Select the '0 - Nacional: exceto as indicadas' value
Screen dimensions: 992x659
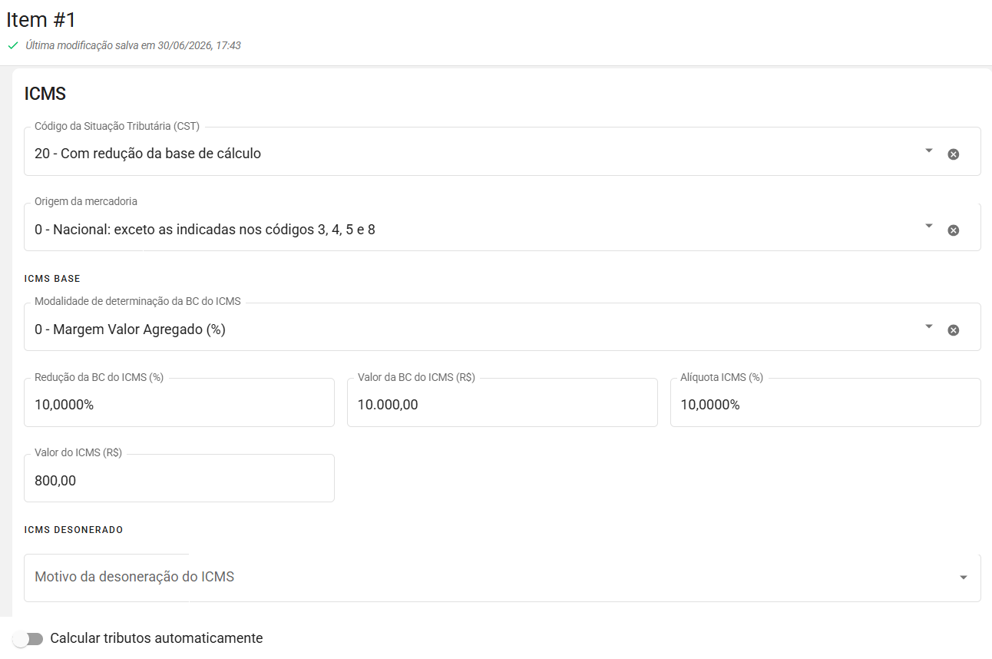205,230
